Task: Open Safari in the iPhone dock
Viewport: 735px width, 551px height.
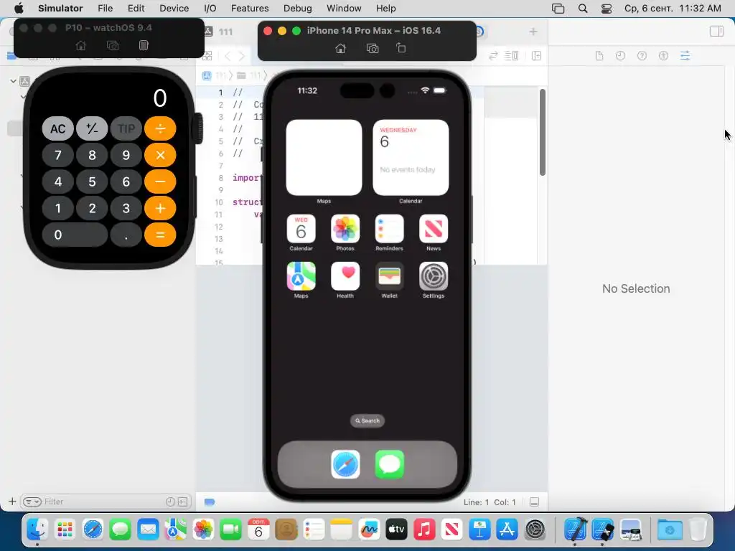Action: [345, 464]
